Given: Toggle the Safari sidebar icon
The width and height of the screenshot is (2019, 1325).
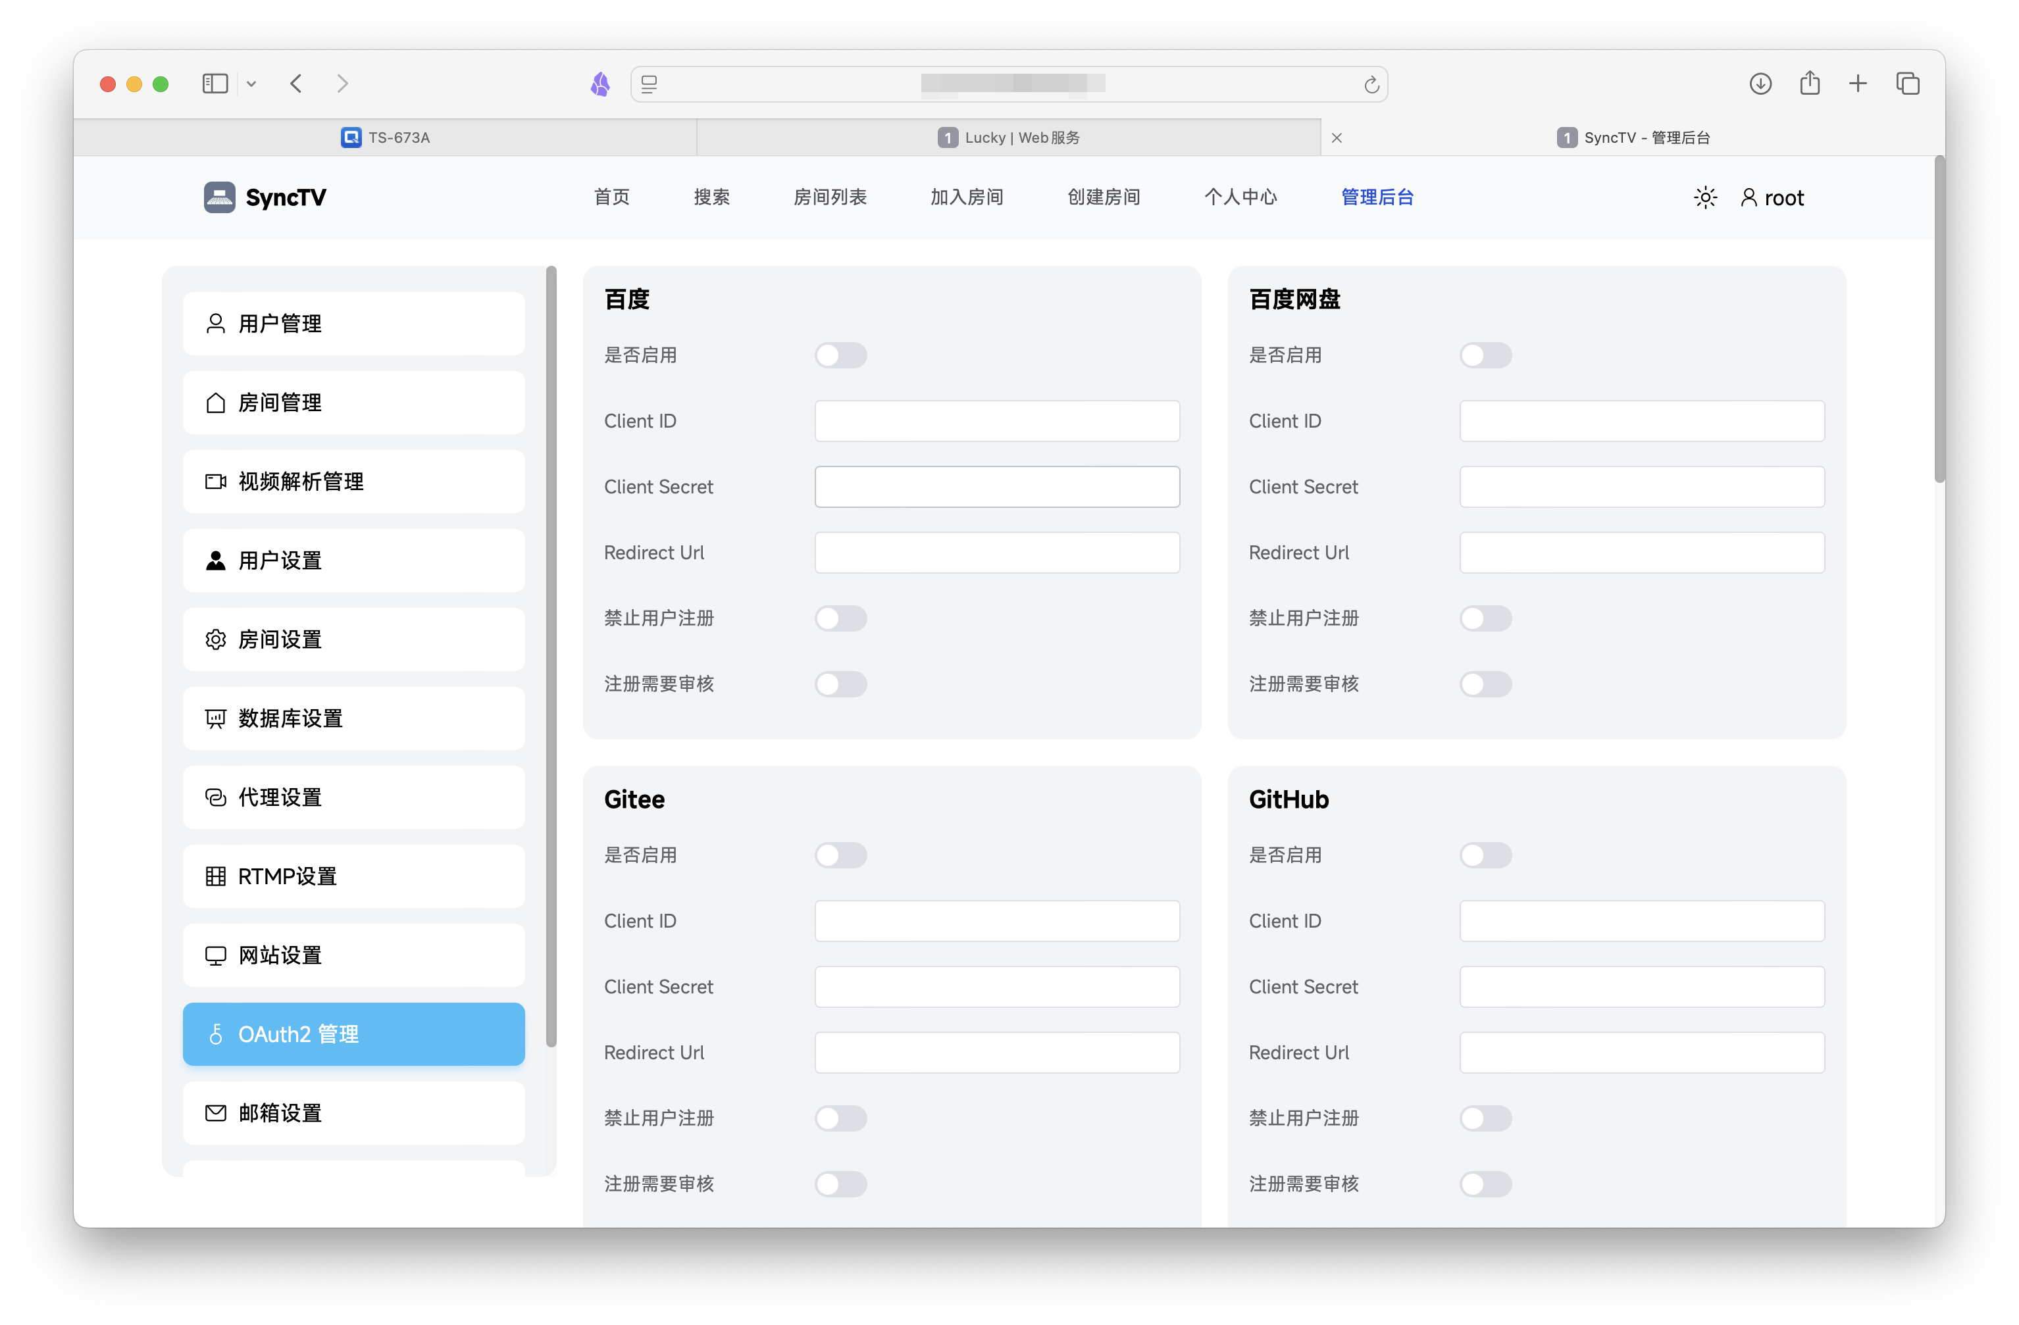Looking at the screenshot, I should coord(215,83).
